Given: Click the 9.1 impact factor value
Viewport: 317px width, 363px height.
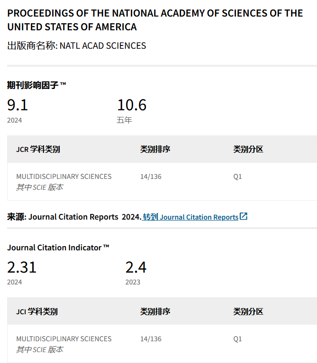Looking at the screenshot, I should pyautogui.click(x=18, y=105).
